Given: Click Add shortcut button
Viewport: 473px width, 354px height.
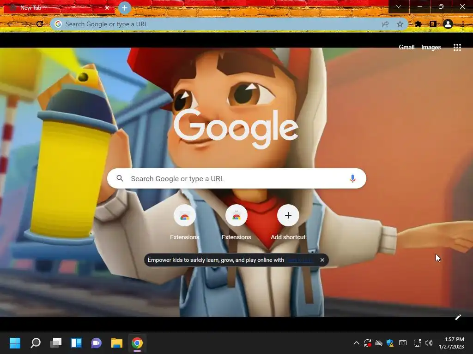Looking at the screenshot, I should [288, 222].
